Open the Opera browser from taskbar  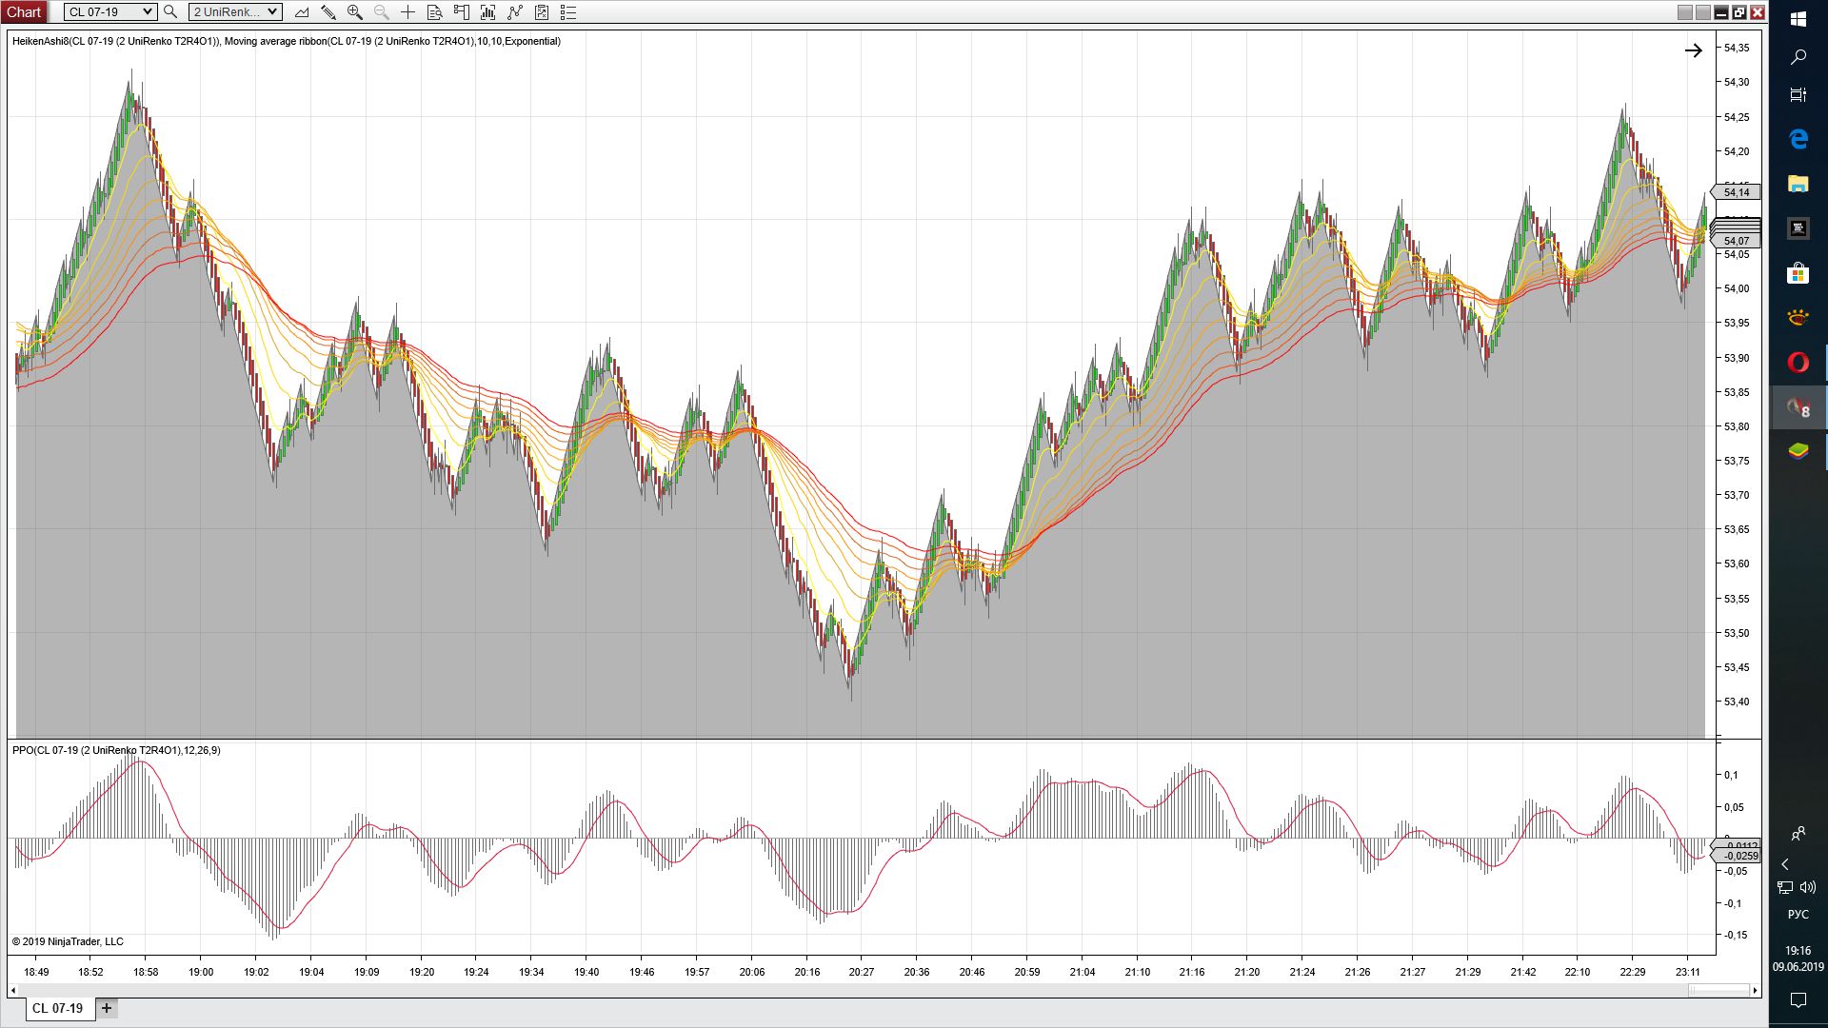(x=1798, y=363)
